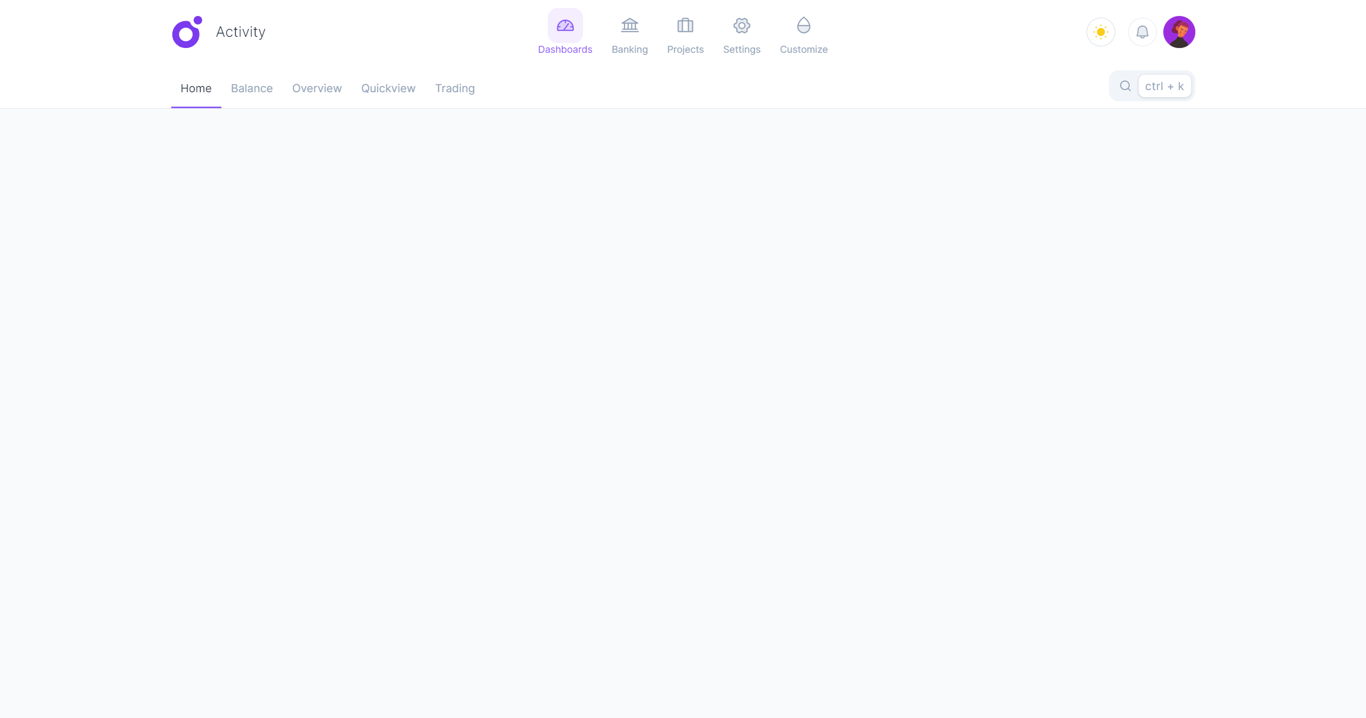
Task: Open the Dashboards gauge icon
Action: coord(565,26)
